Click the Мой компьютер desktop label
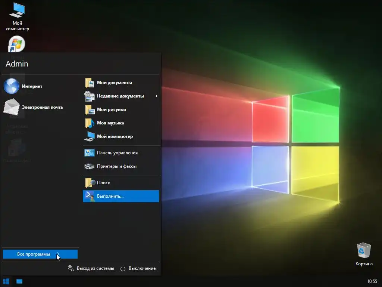This screenshot has width=382, height=287. pos(17,26)
